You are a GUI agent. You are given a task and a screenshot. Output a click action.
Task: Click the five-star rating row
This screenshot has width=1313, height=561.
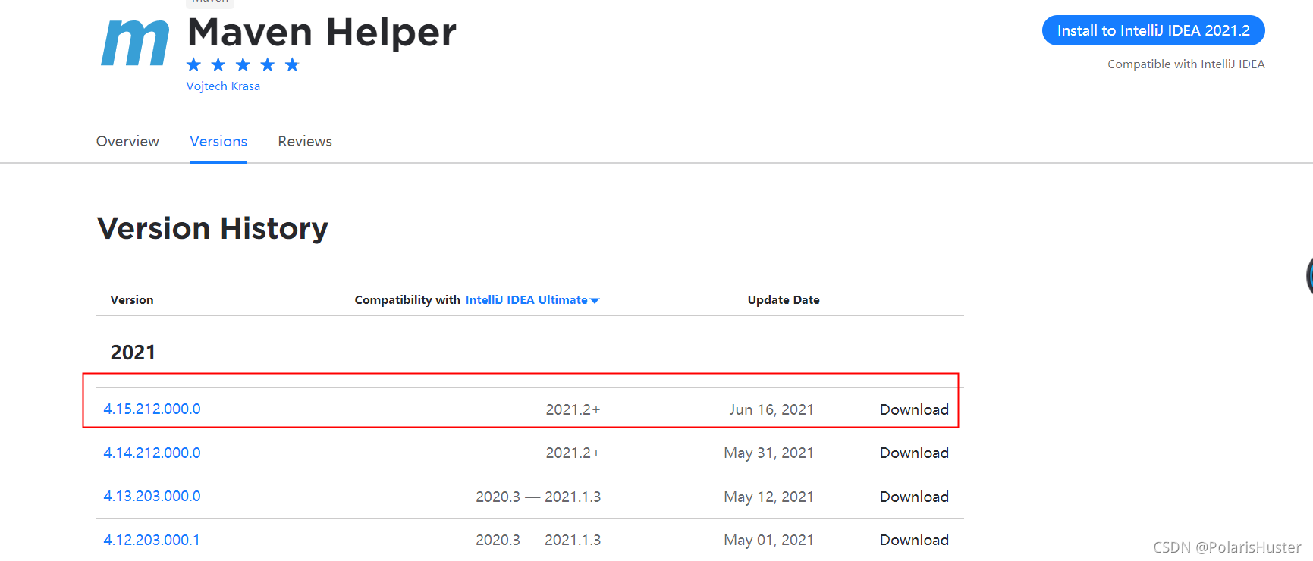[243, 64]
